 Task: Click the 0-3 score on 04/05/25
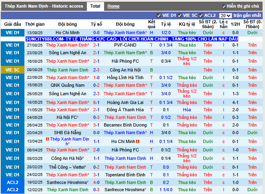point(96,117)
